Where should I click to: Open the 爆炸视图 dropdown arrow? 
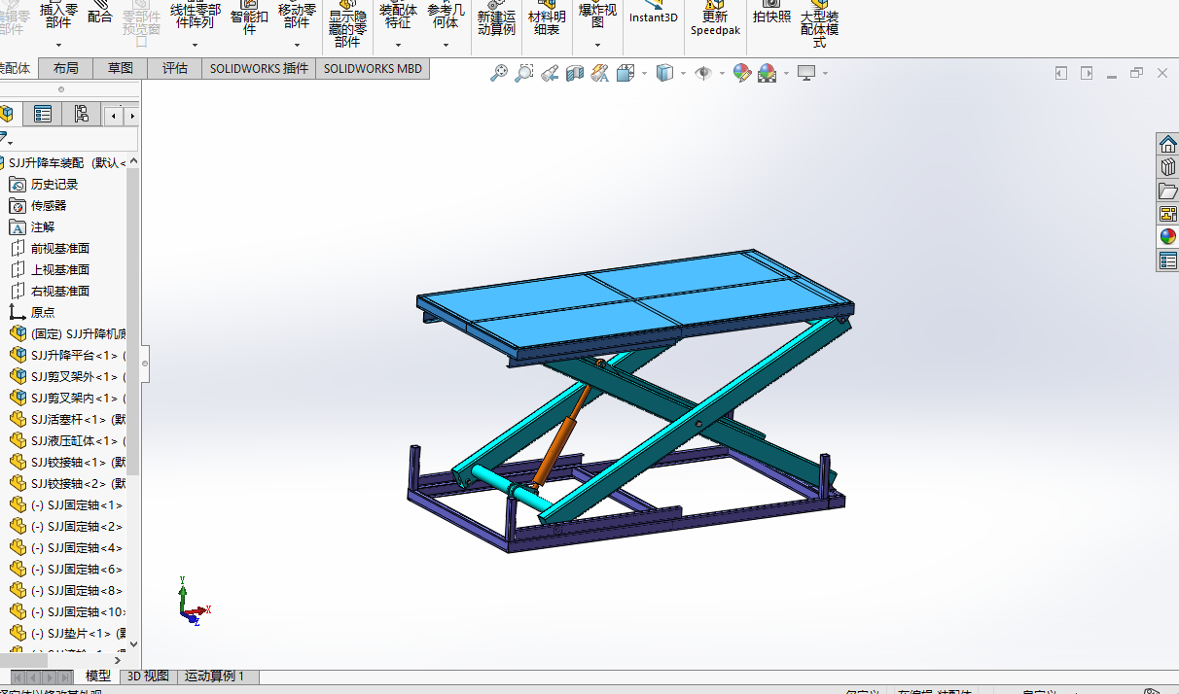597,45
